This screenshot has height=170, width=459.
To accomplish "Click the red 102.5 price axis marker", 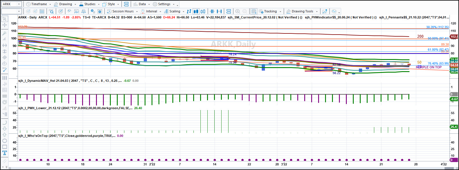I will 454,37.
